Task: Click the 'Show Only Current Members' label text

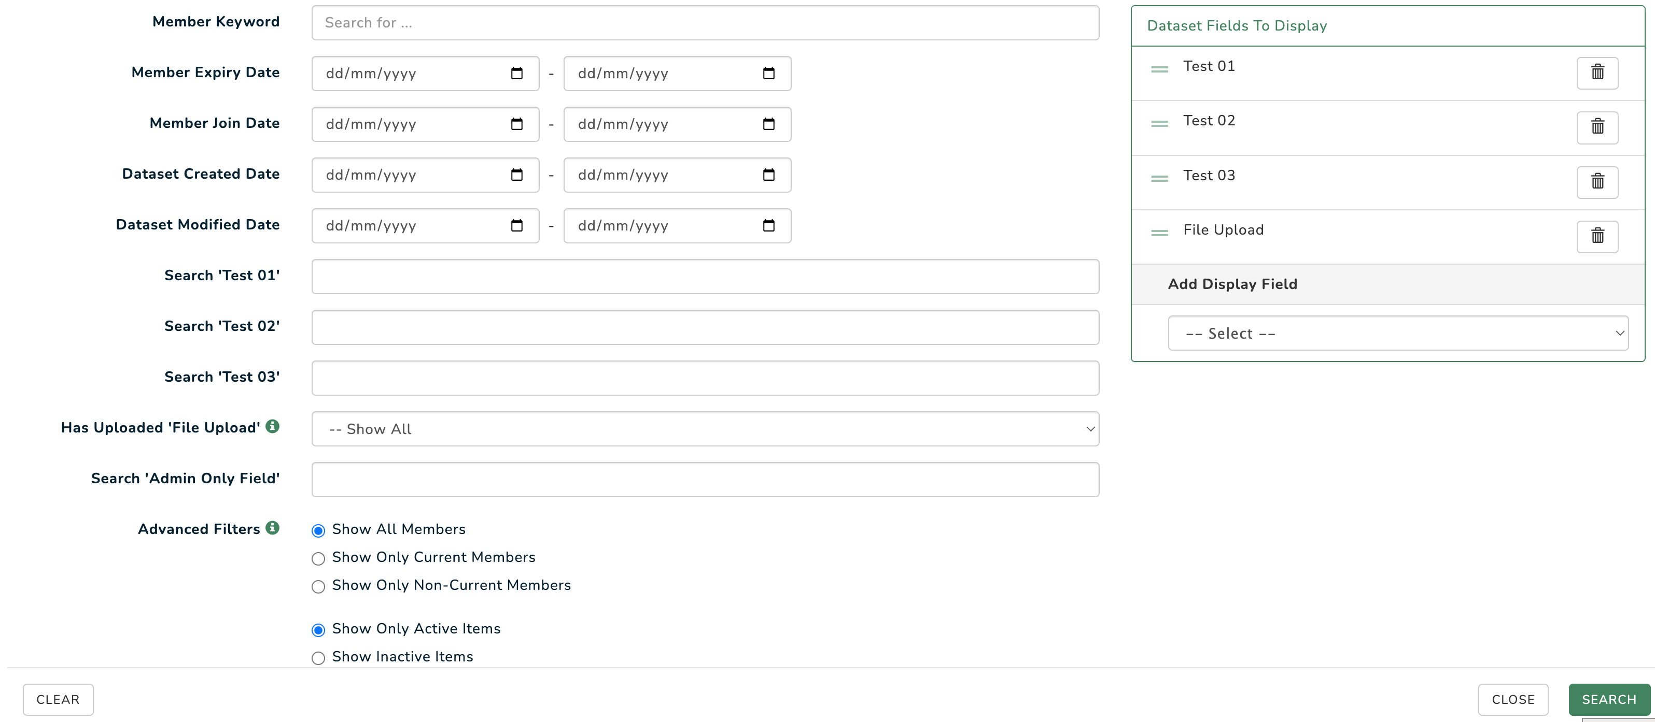Action: (x=433, y=557)
